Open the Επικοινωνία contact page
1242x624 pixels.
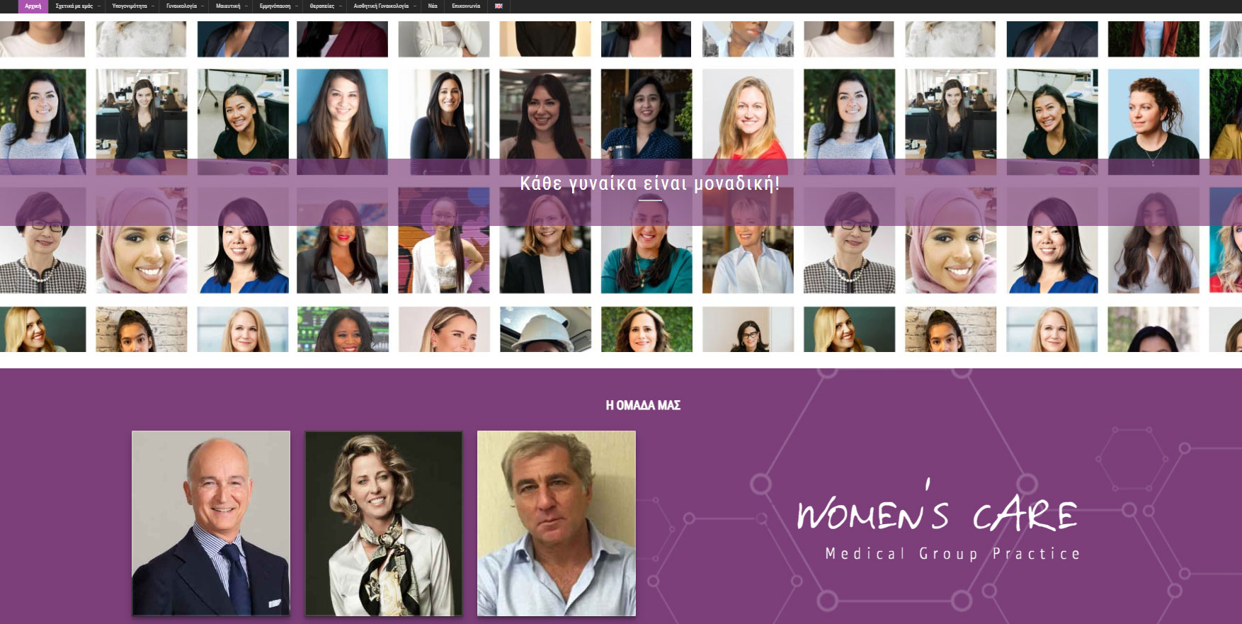[x=466, y=6]
